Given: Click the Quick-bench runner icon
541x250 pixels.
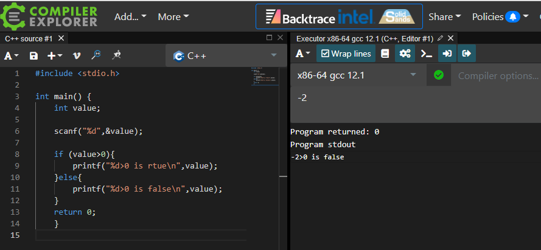Looking at the screenshot, I should pos(117,55).
